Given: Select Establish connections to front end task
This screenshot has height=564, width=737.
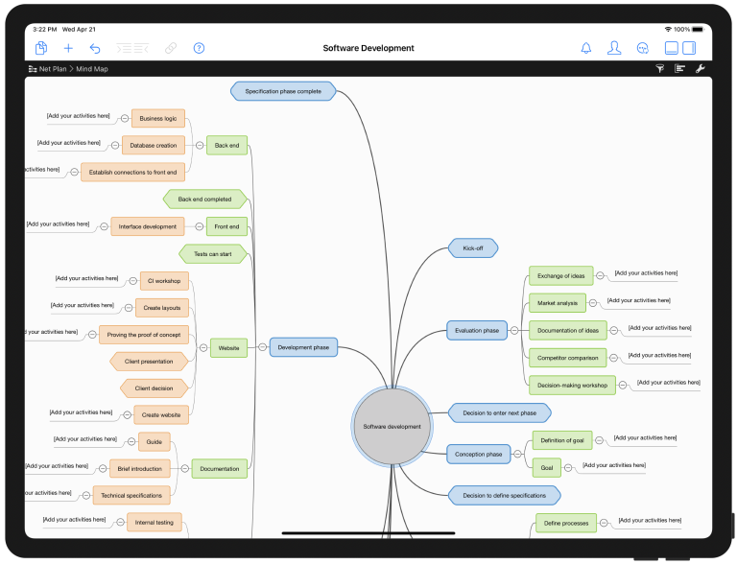Looking at the screenshot, I should click(x=133, y=172).
